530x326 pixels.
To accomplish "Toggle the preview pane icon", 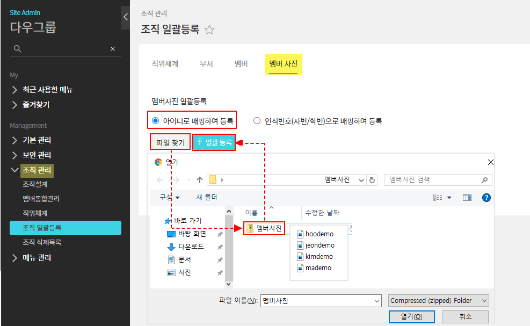I will pyautogui.click(x=467, y=198).
